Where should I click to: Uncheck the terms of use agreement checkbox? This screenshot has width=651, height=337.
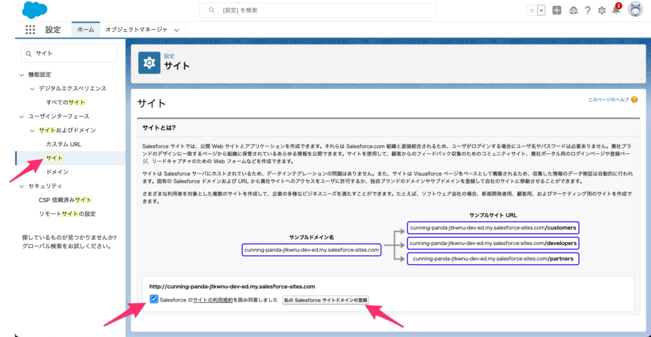[154, 299]
